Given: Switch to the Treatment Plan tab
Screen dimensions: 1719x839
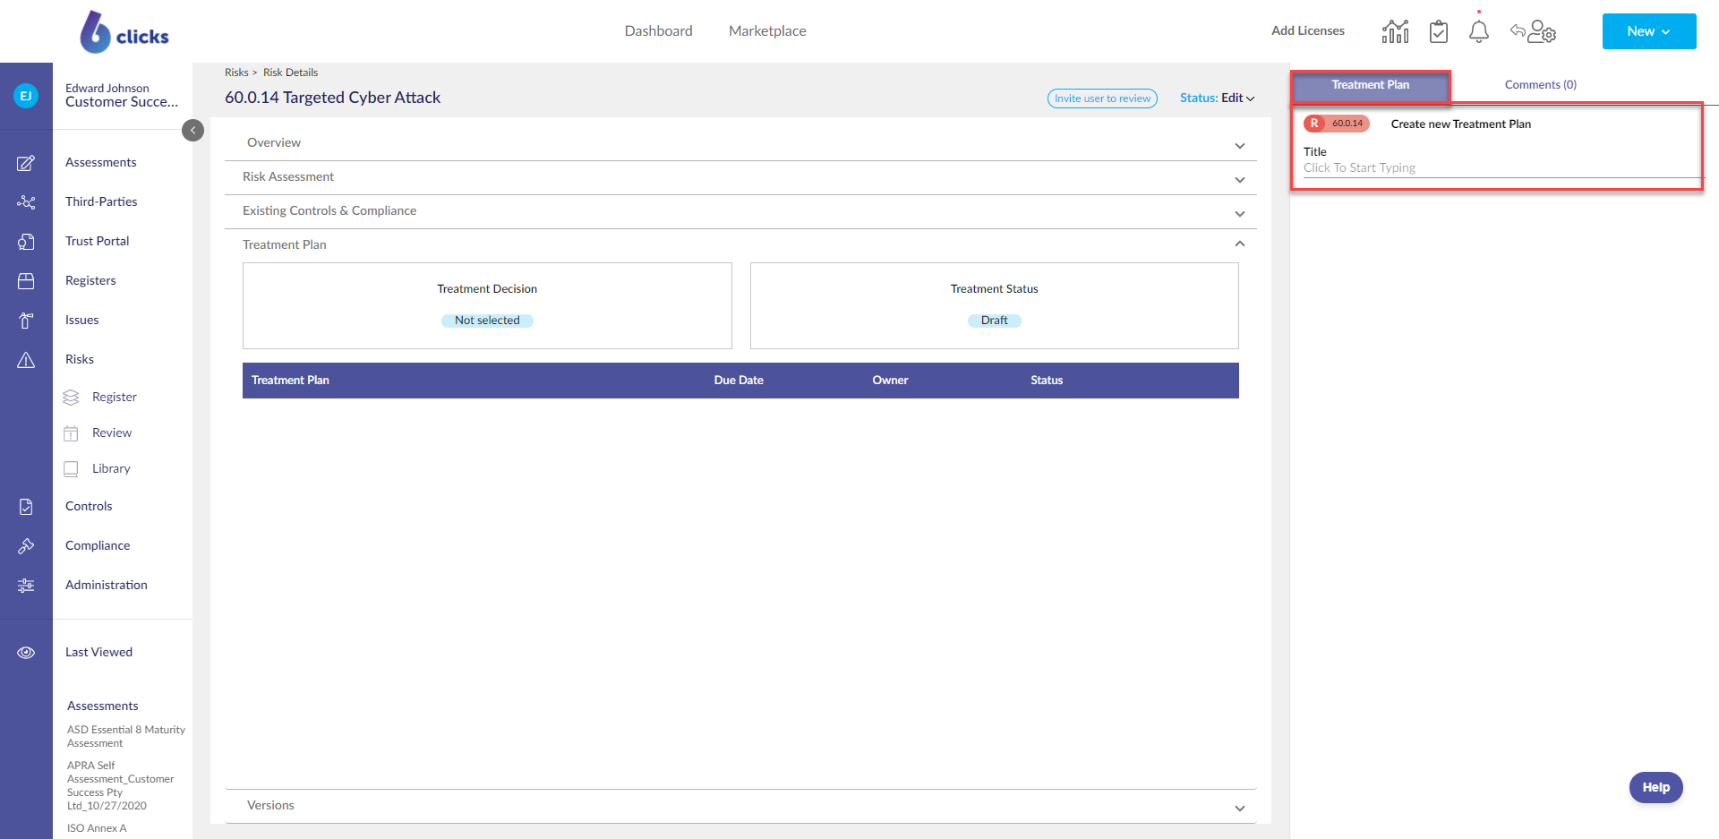Looking at the screenshot, I should coord(1370,85).
